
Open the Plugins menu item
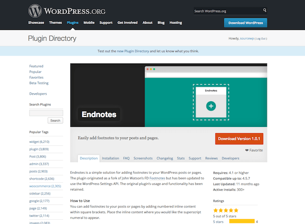click(73, 22)
